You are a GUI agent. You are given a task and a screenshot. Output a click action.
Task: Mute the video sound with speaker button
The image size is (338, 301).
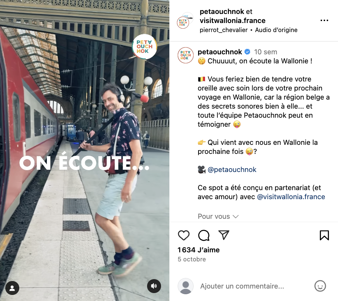pos(154,286)
